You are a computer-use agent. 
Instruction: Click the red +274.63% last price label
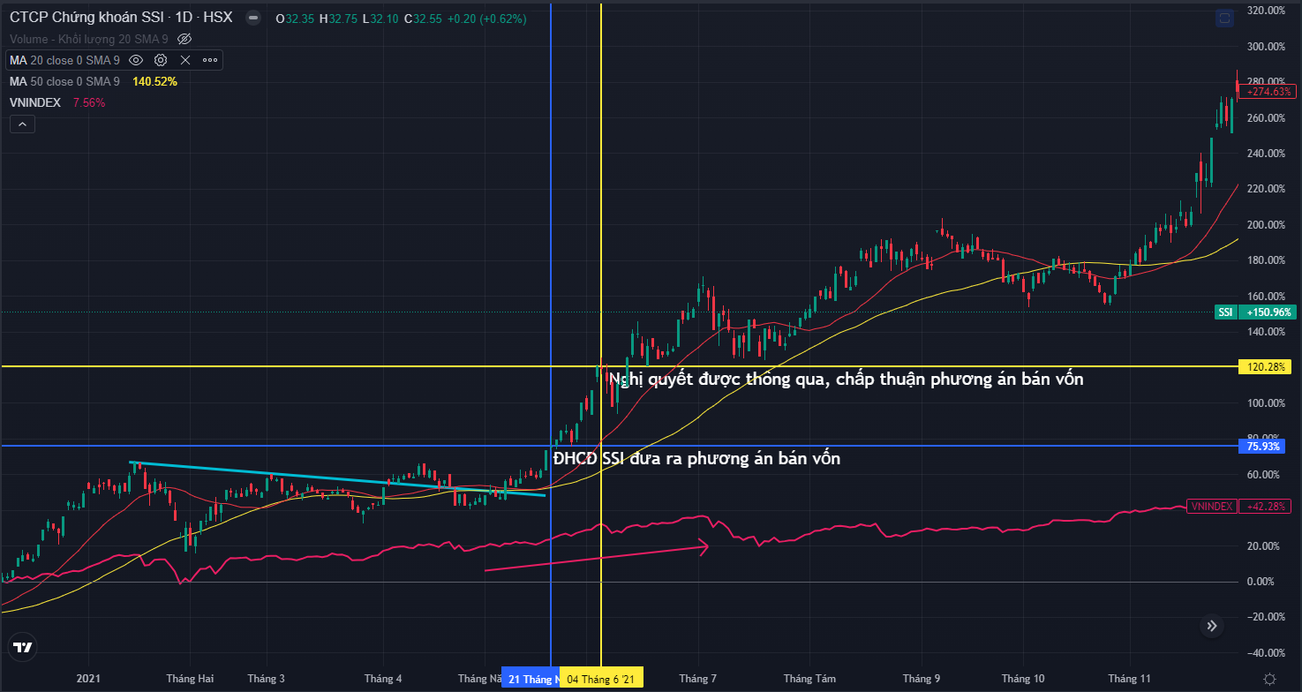pos(1268,91)
